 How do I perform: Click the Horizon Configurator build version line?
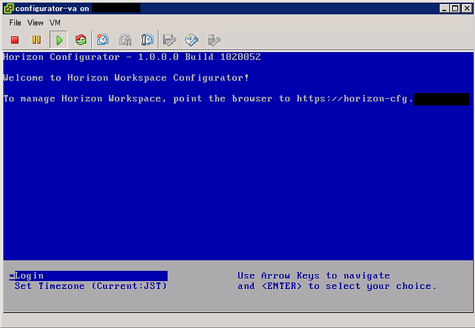(x=132, y=57)
